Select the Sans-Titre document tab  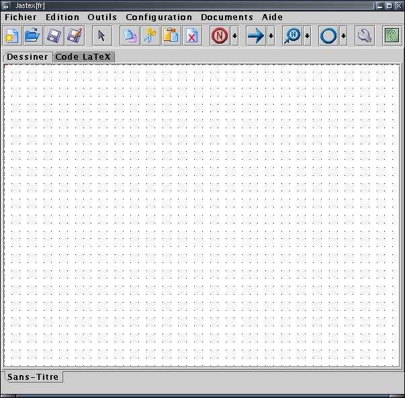tap(33, 377)
